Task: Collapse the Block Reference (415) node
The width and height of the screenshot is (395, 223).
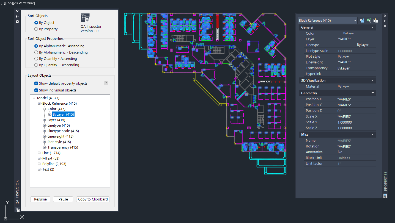Action: click(39, 104)
